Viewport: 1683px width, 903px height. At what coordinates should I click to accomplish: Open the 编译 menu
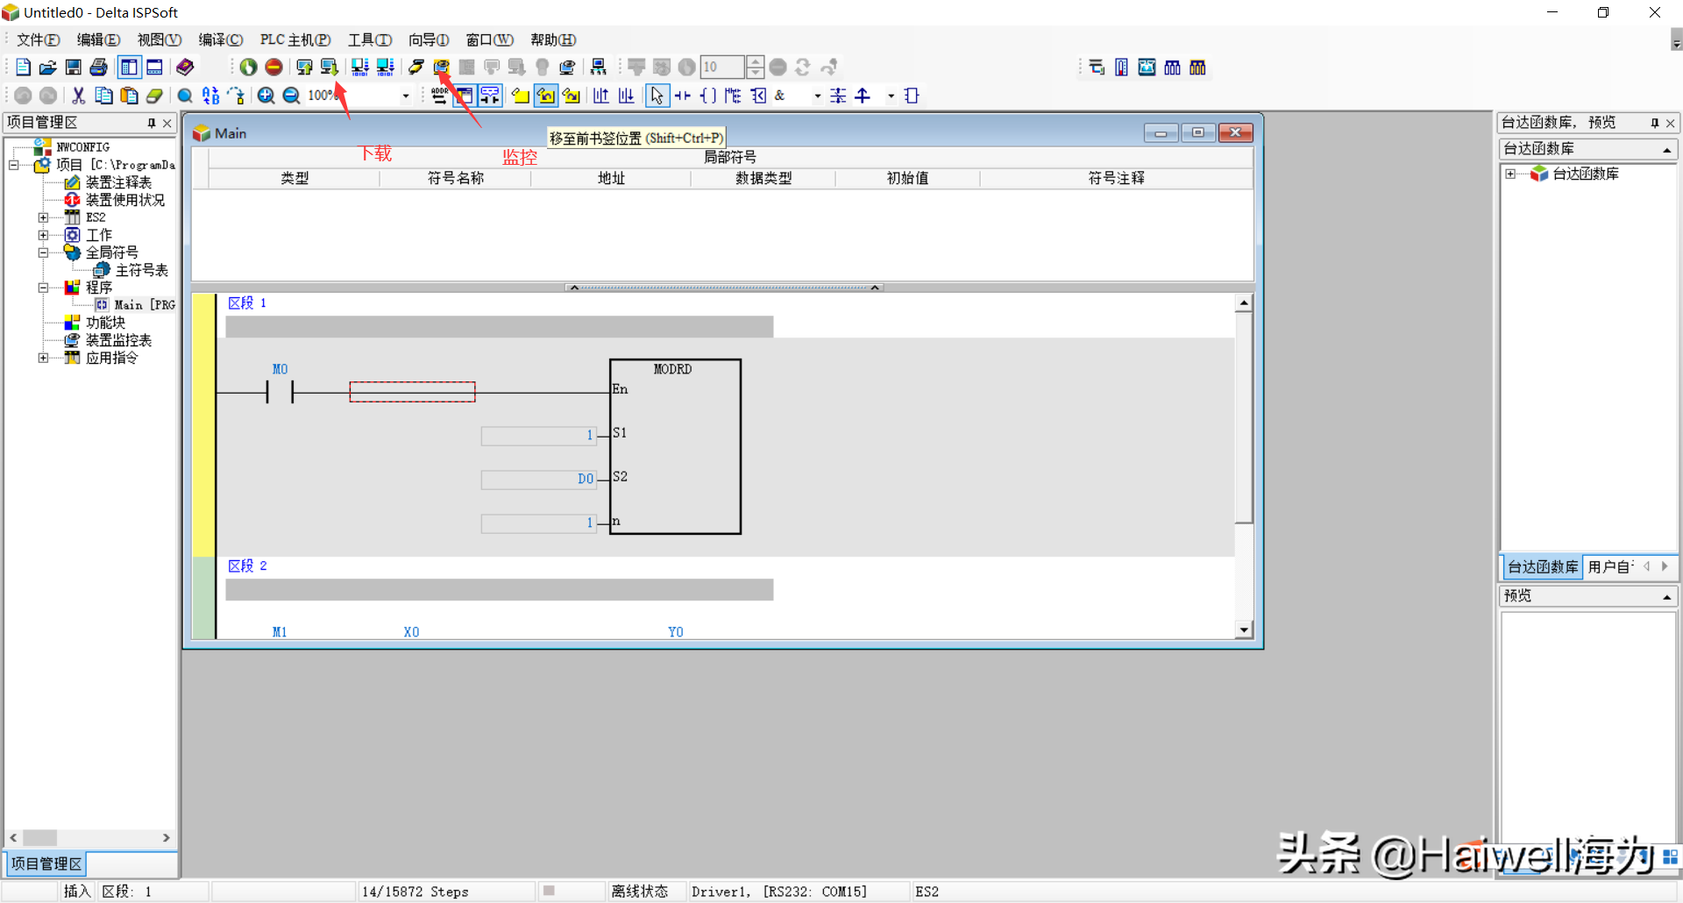click(x=220, y=40)
